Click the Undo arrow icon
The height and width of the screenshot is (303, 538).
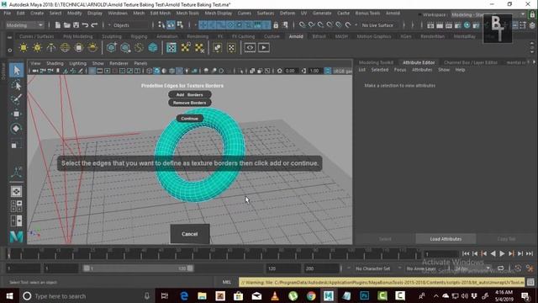tap(85, 25)
